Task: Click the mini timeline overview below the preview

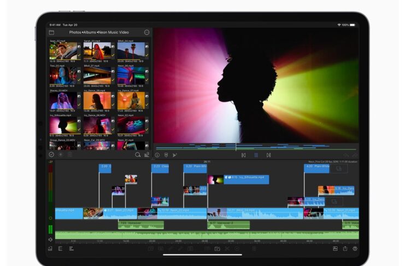Action: pyautogui.click(x=256, y=147)
